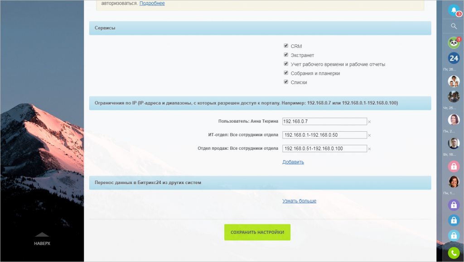Open the notifications bell icon

click(x=454, y=10)
